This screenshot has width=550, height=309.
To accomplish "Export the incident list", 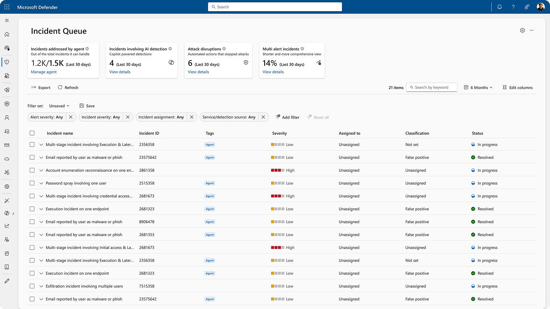I will (41, 88).
